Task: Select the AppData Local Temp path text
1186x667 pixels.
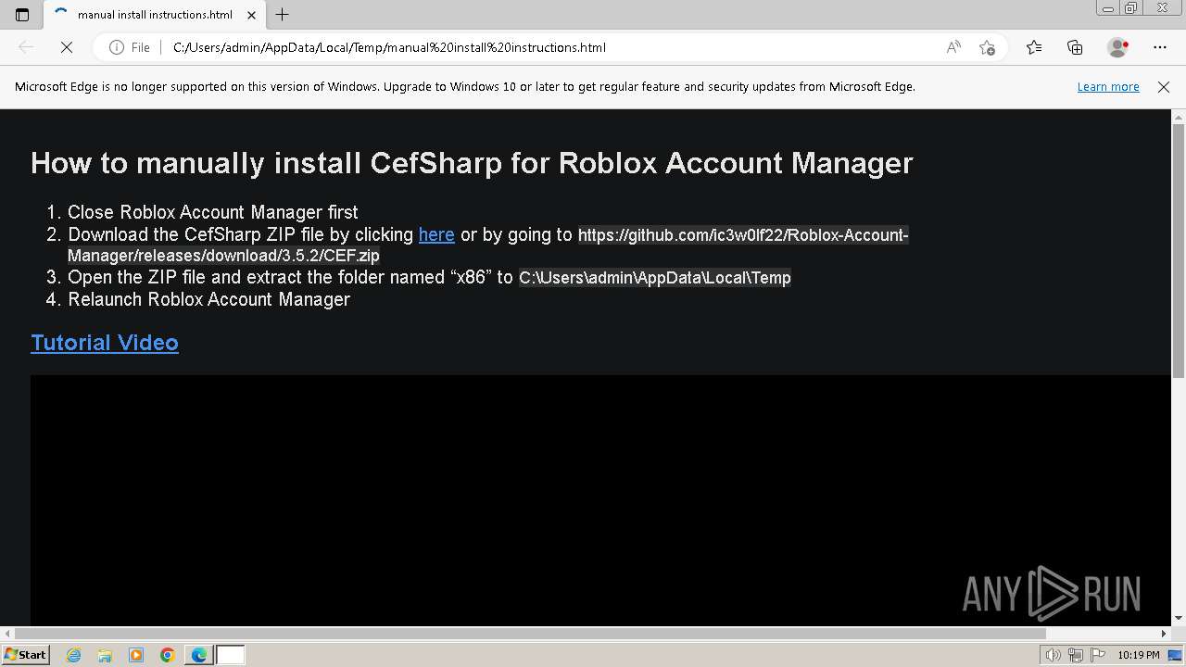Action: [655, 278]
